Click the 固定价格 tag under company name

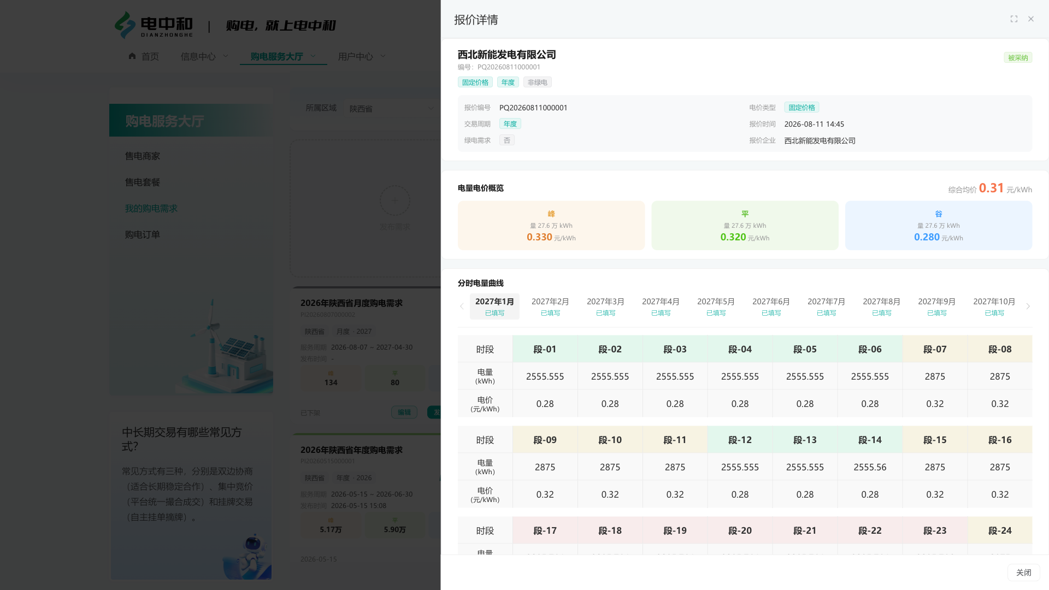pyautogui.click(x=475, y=82)
